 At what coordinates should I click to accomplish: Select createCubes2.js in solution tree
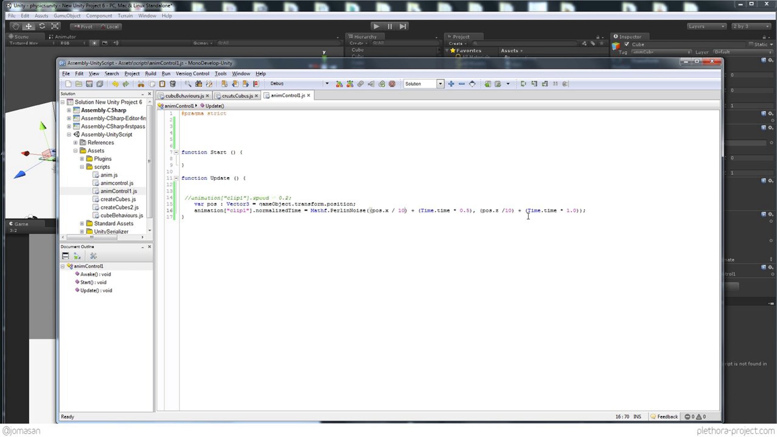(119, 207)
